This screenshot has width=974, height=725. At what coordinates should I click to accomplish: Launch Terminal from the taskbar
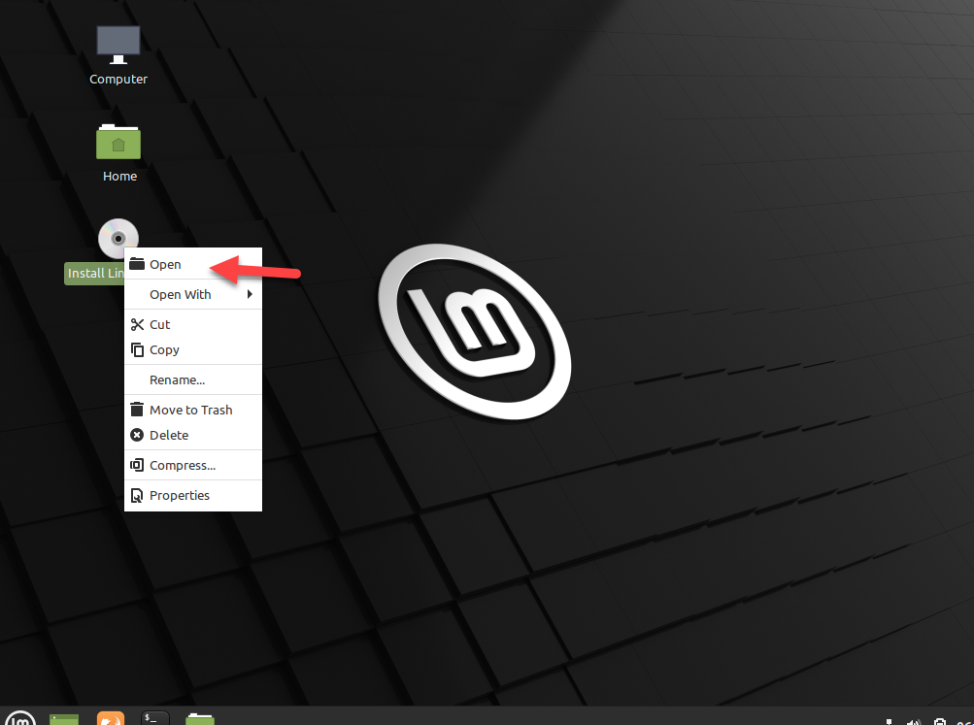(155, 718)
